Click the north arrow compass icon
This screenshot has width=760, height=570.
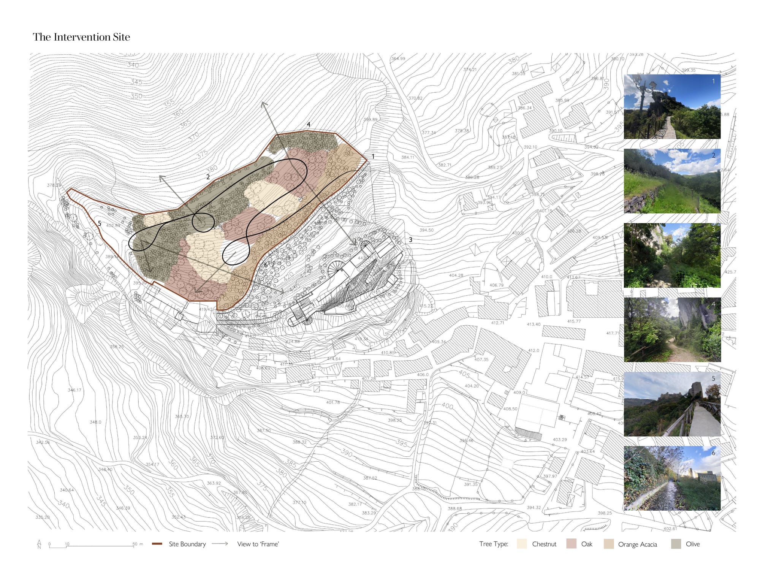coord(39,544)
